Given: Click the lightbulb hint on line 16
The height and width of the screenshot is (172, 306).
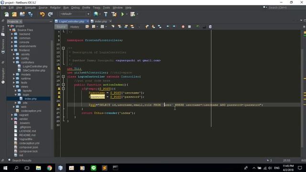Looking at the screenshot, I should coord(59,68).
